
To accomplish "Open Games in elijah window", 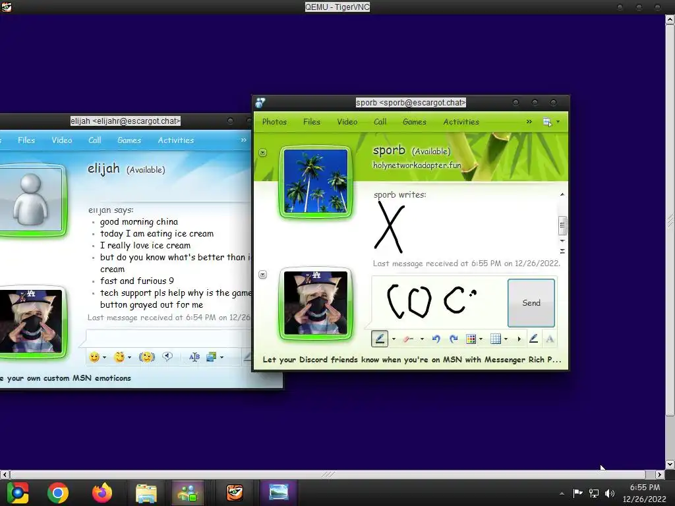I will 129,140.
